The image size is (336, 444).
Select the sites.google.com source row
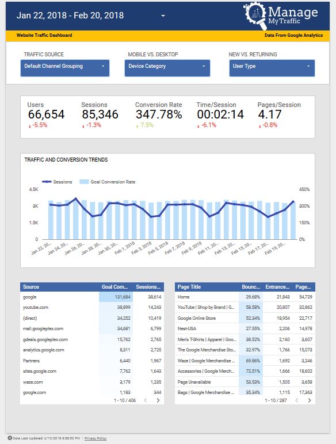[92, 371]
